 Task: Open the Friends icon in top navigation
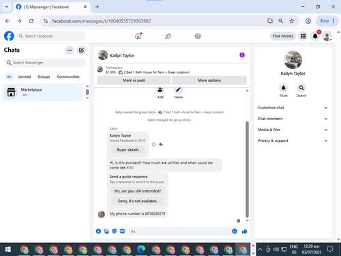(x=168, y=36)
